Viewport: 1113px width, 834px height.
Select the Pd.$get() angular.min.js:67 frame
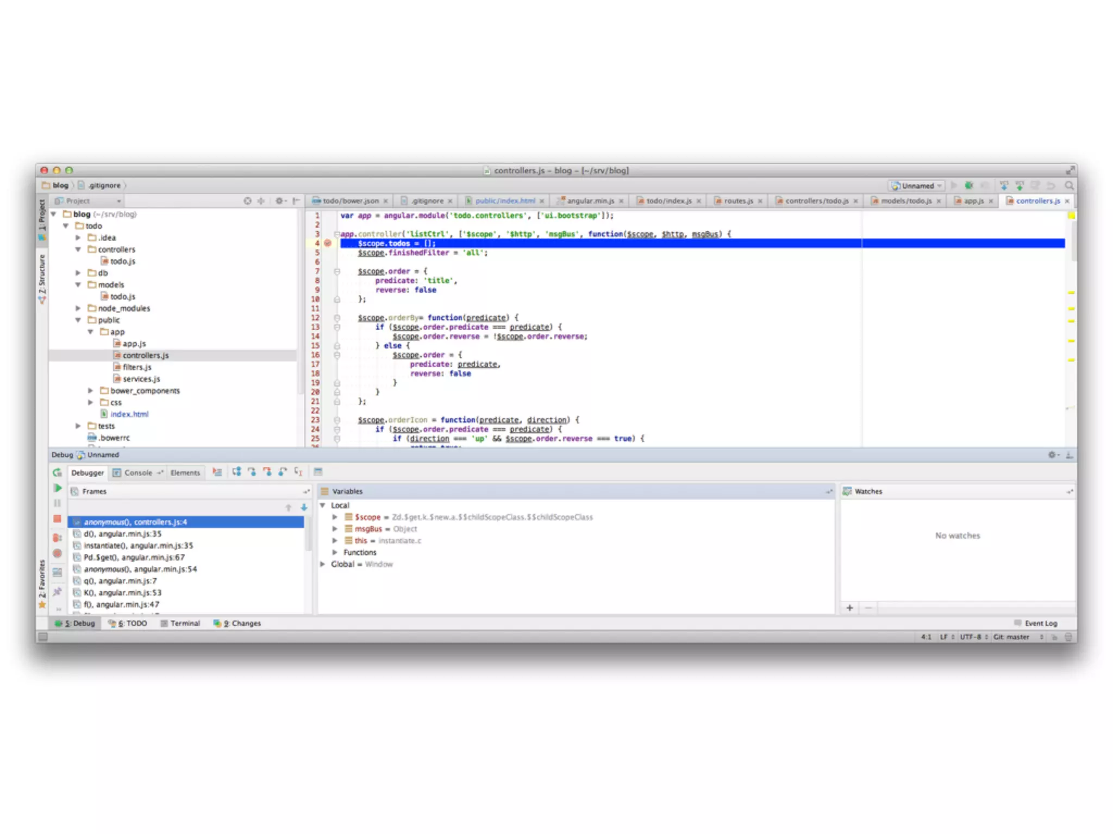coord(134,558)
